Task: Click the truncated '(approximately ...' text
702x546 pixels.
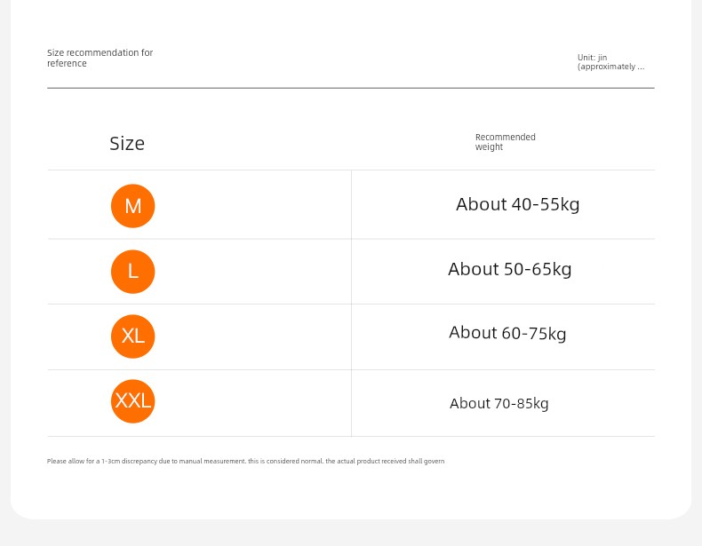Action: point(610,67)
